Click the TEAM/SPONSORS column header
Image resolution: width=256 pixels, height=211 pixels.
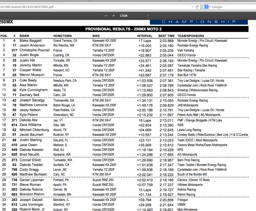(x=191, y=36)
